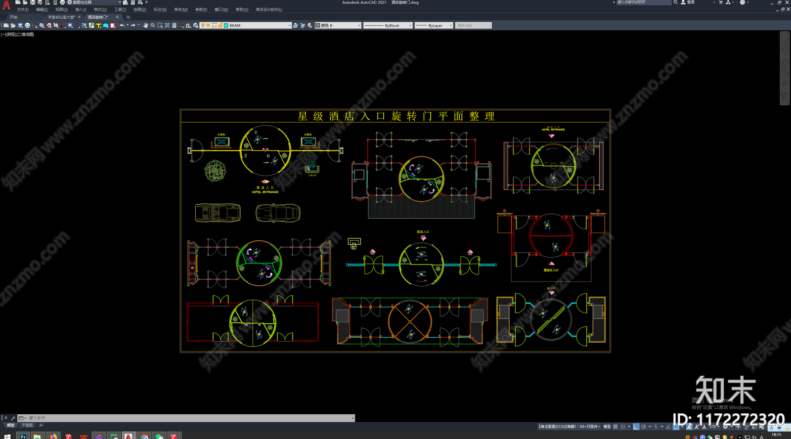Switch to the 开始 tab
The width and height of the screenshot is (791, 439).
coord(13,17)
